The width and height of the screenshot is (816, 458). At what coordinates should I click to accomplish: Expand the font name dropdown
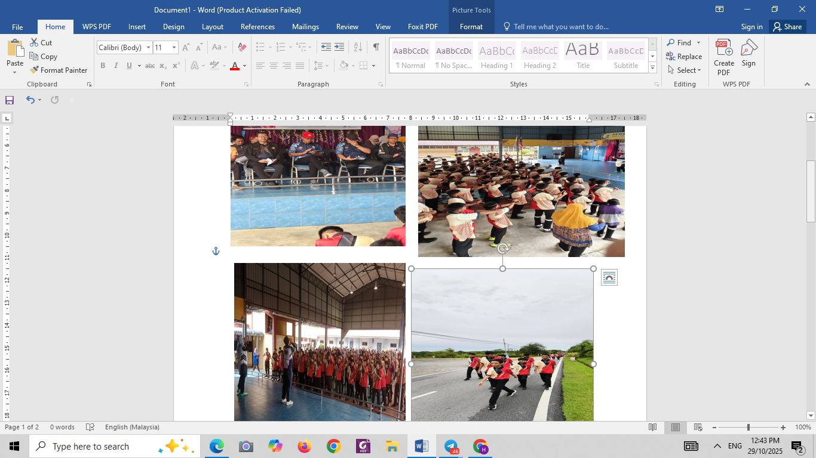pos(148,48)
